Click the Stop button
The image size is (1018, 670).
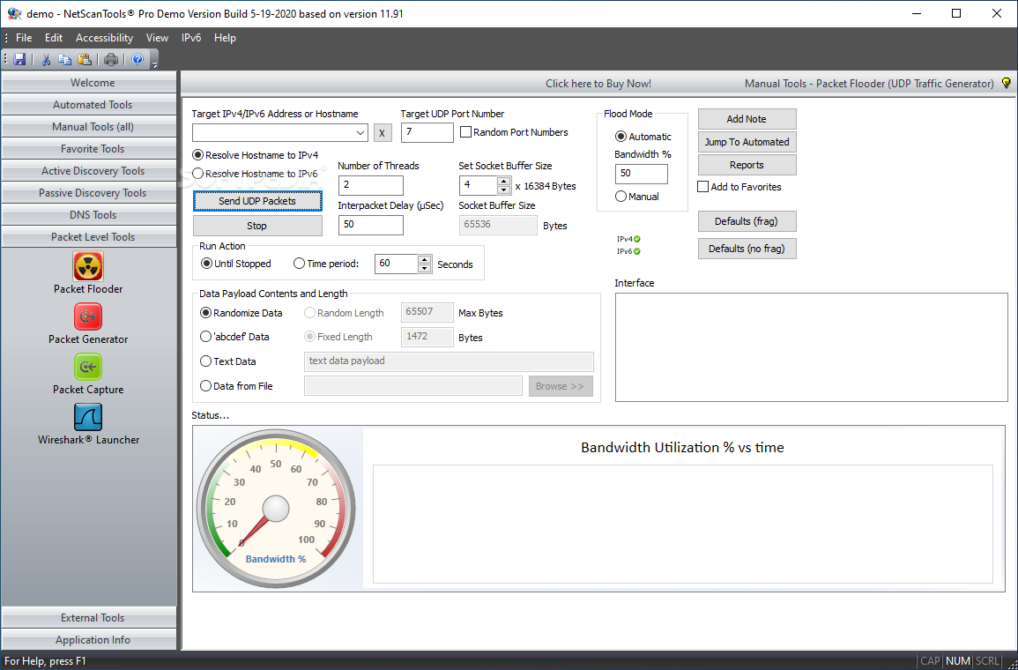(257, 226)
